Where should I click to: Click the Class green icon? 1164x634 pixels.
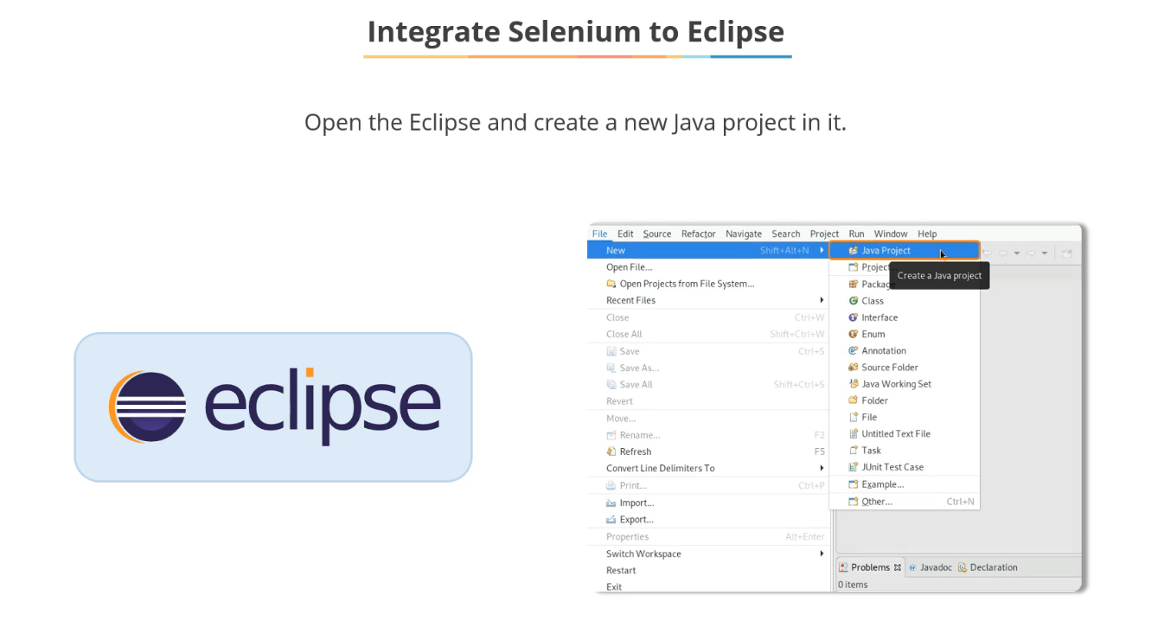854,301
